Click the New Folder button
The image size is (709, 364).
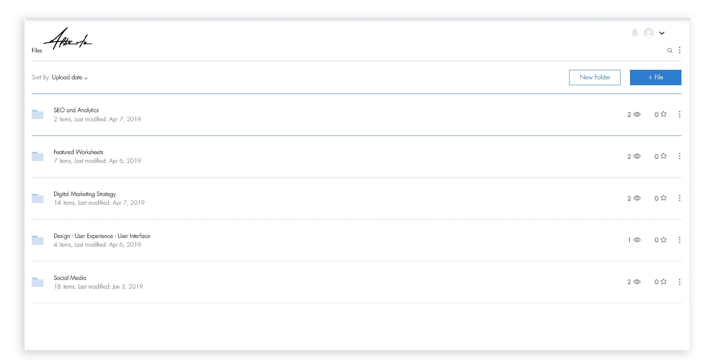pos(595,77)
